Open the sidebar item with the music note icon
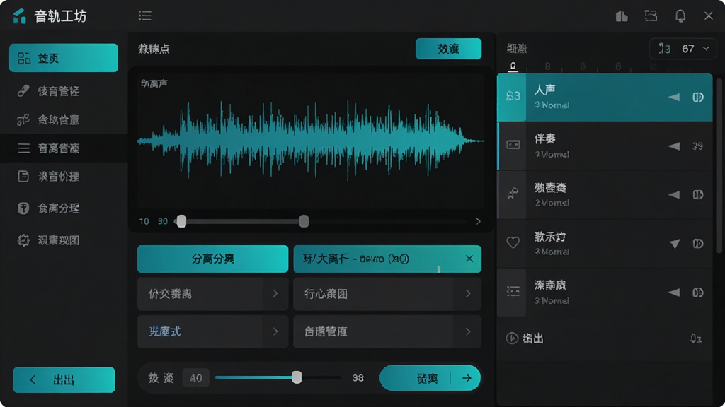 (x=64, y=120)
